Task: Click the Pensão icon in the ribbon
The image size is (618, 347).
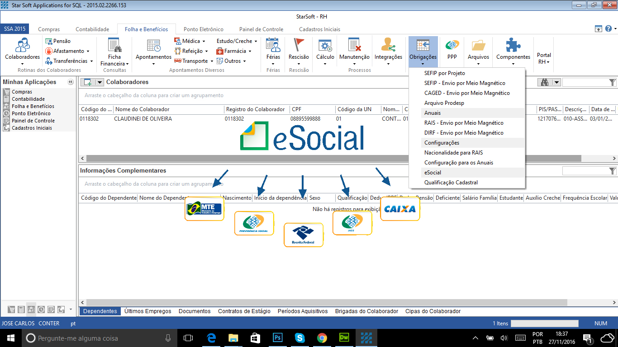Action: point(48,41)
